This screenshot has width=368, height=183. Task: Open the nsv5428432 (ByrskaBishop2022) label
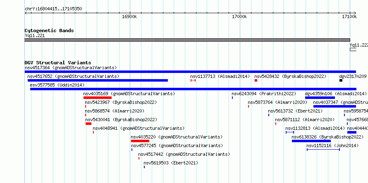(x=290, y=77)
